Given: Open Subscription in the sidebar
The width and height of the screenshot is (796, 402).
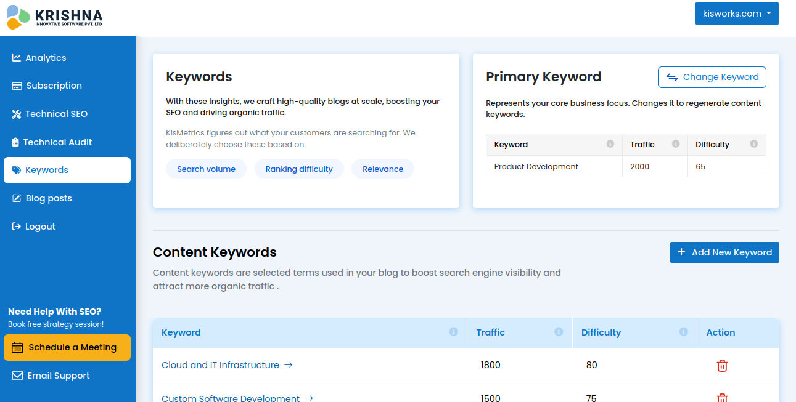Looking at the screenshot, I should 67,86.
